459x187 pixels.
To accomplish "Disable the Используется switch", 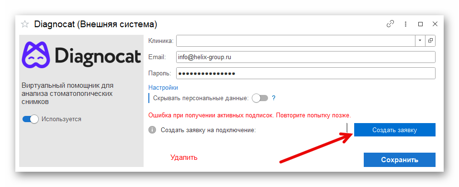I will tap(31, 119).
